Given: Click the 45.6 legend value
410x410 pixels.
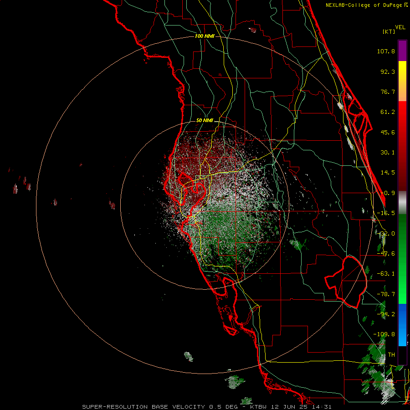Looking at the screenshot, I should [x=388, y=132].
